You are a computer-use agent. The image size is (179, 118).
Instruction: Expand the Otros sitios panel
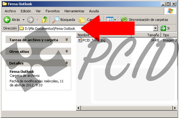(38, 51)
